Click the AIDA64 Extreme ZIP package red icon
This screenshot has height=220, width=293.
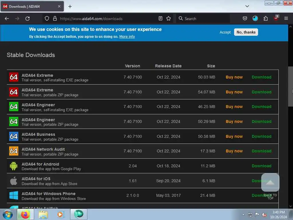pyautogui.click(x=14, y=92)
